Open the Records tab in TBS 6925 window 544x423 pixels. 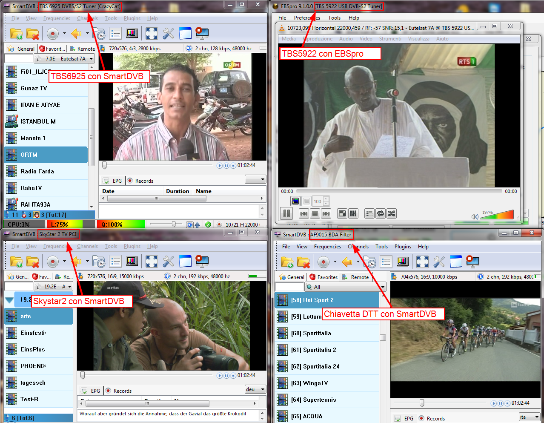tap(140, 181)
